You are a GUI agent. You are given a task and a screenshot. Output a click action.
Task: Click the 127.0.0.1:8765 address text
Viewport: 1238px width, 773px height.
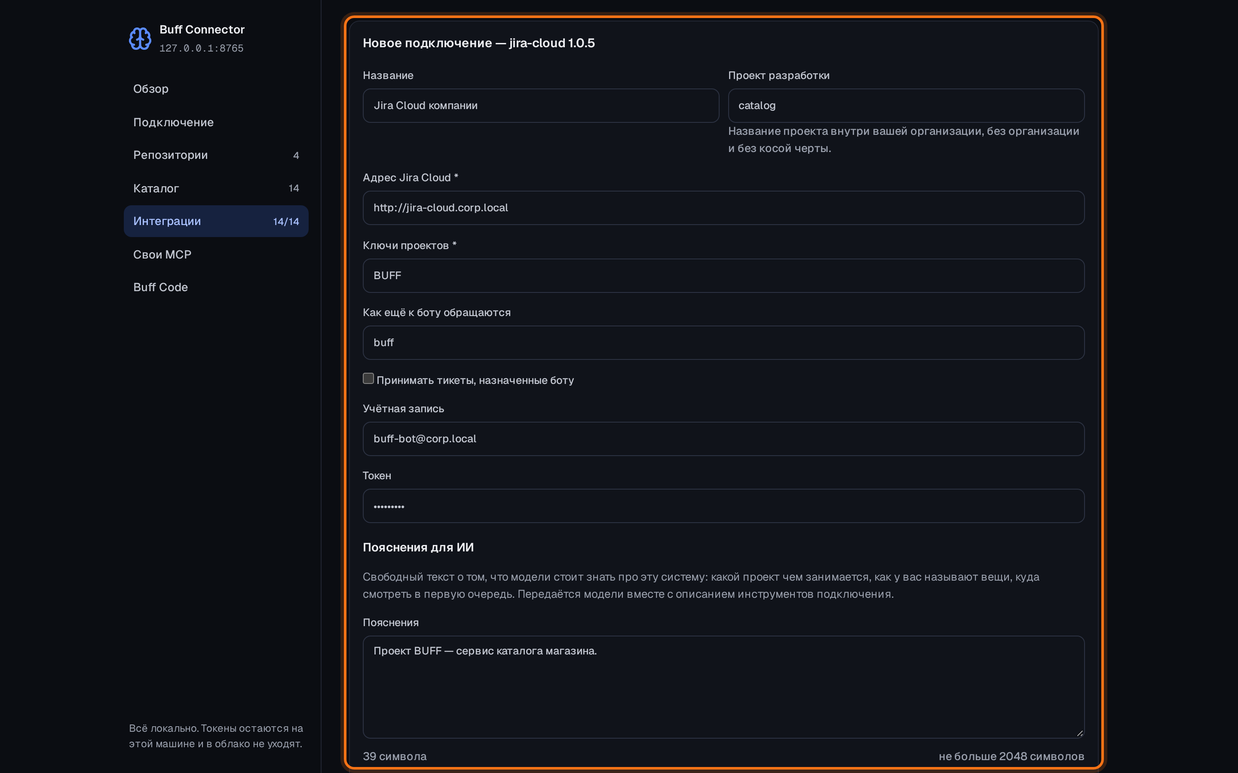pos(202,48)
